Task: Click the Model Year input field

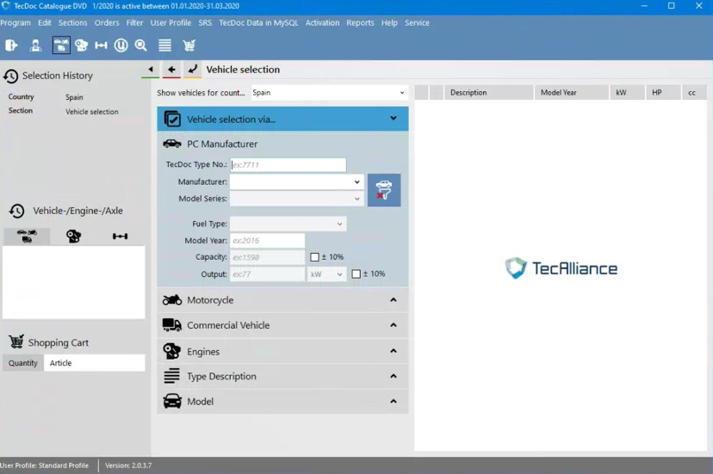Action: [267, 240]
